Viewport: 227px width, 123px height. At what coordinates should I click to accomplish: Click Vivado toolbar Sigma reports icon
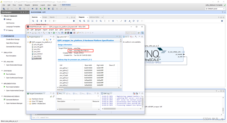(53, 9)
